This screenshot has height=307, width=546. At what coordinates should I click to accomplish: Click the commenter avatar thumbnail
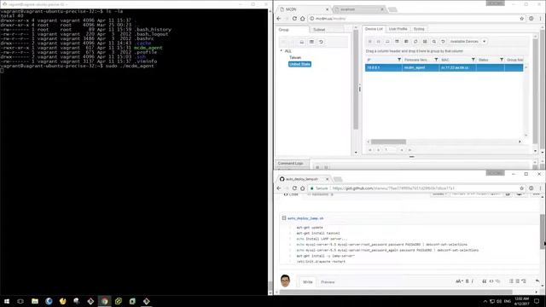click(285, 281)
